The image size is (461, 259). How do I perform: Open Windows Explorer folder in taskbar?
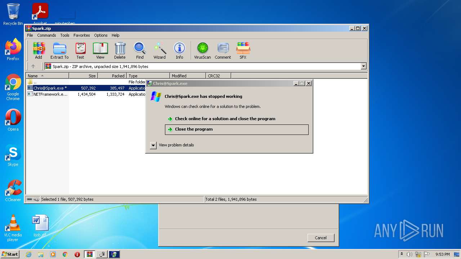pos(41,254)
